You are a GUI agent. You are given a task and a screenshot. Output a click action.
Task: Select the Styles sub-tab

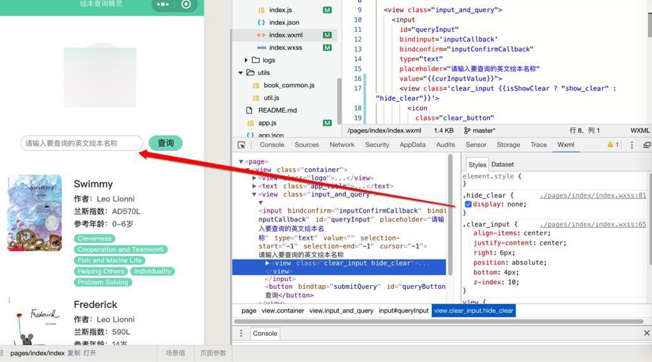coord(477,165)
